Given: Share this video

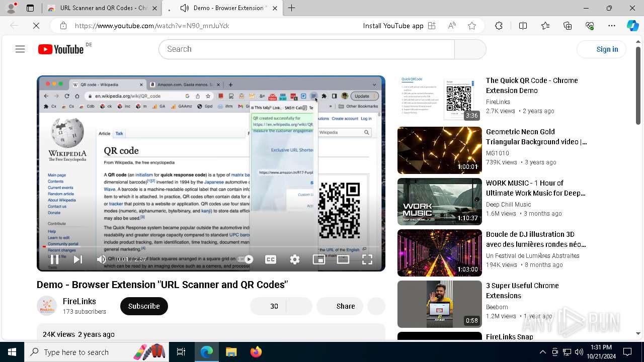Looking at the screenshot, I should (340, 306).
